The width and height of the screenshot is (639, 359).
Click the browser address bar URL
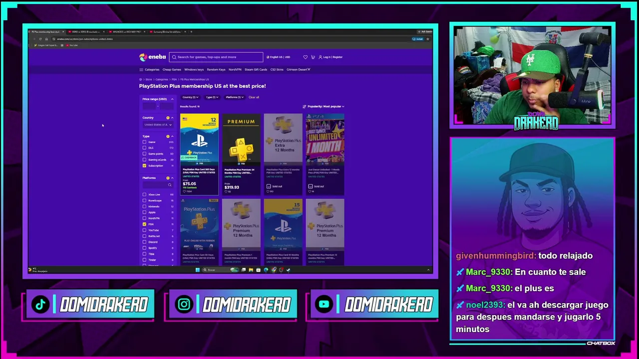pos(85,39)
